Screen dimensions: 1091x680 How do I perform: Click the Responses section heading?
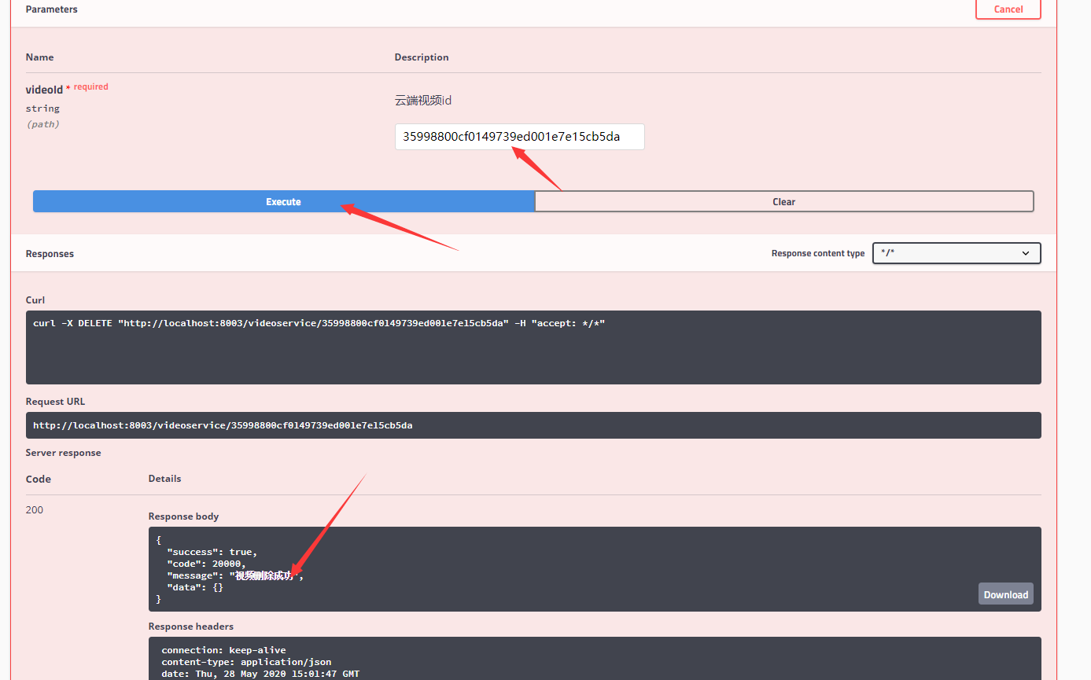point(50,254)
